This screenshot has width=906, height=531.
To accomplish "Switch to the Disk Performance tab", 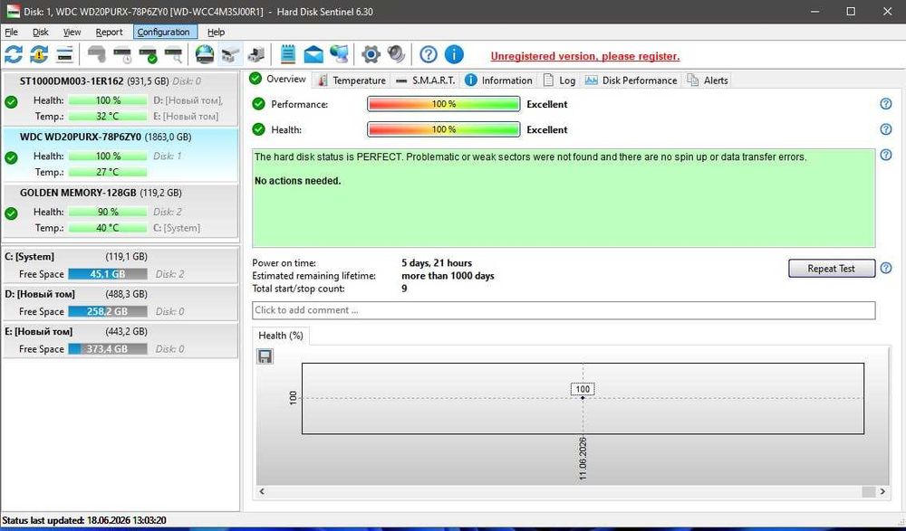I will pos(631,81).
